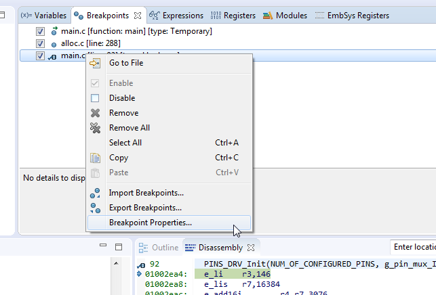Screen dimensions: 436x295
Task: Open Import Breakpoints dialog
Action: [x=169, y=193]
